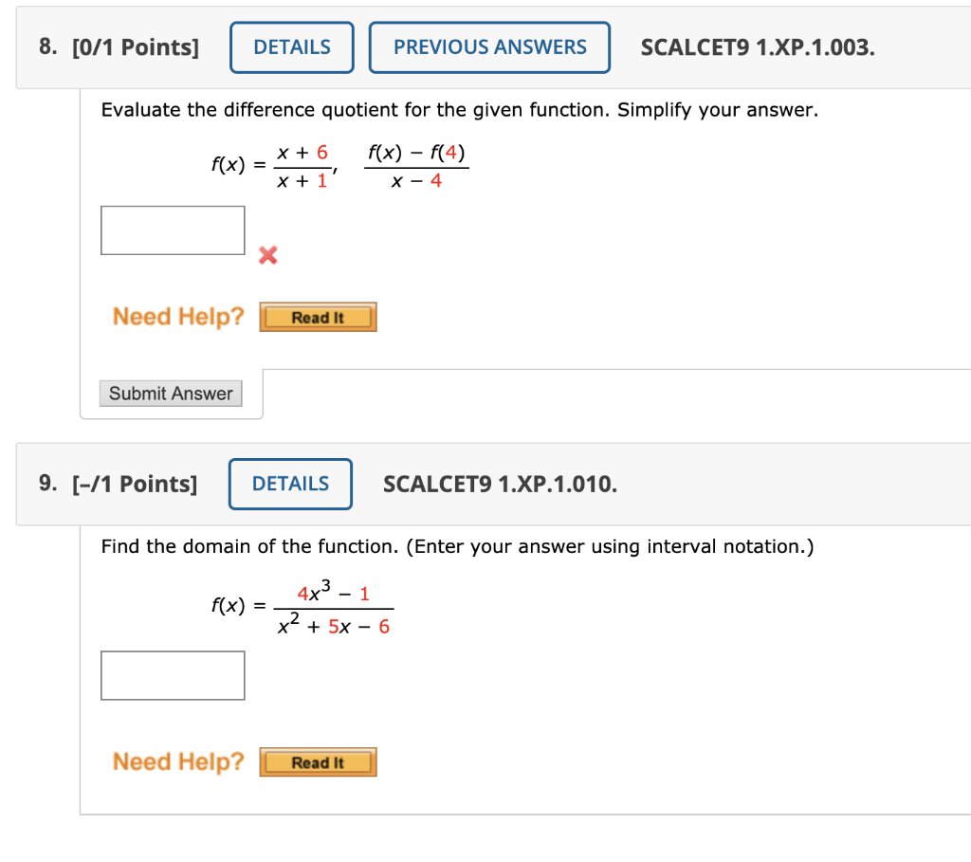
Task: Click Submit Answer for question 8
Action: pos(171,393)
